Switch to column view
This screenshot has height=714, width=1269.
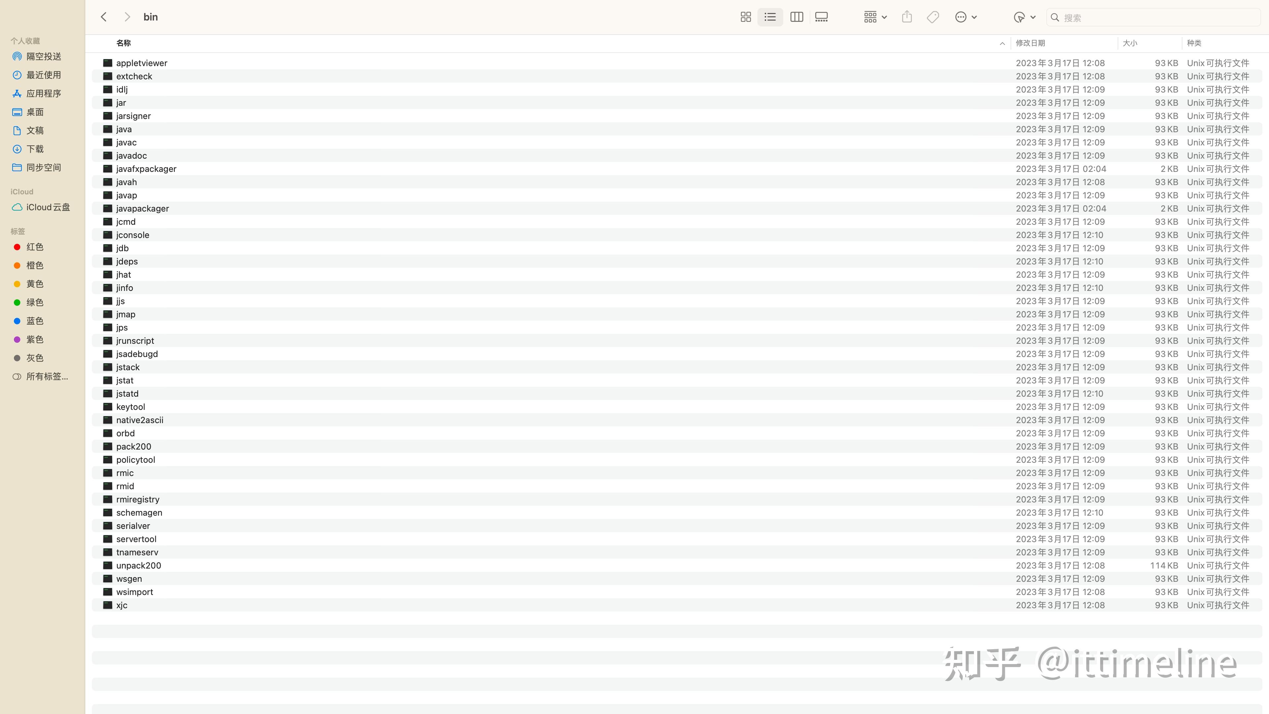(796, 17)
